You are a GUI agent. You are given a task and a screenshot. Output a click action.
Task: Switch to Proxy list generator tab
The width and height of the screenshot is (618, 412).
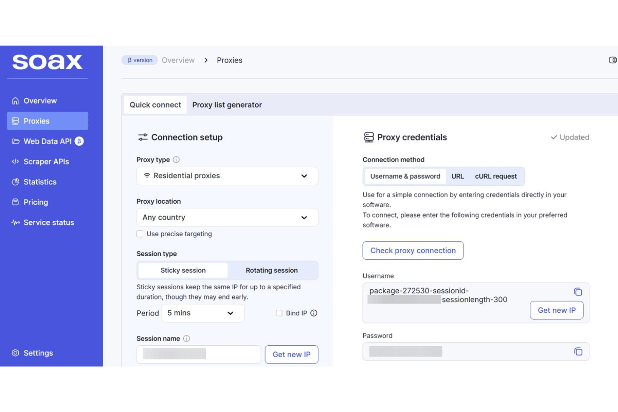227,105
